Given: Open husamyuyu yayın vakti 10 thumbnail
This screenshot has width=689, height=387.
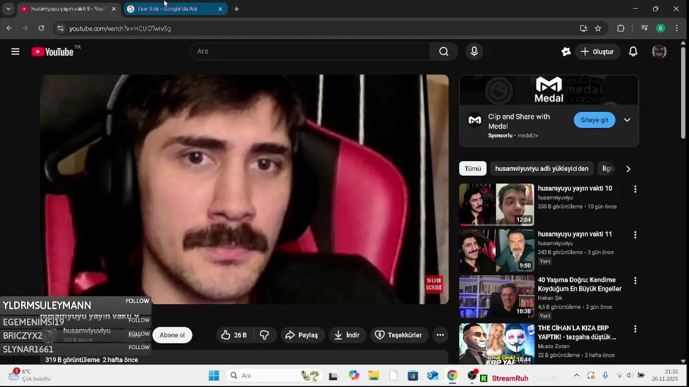Looking at the screenshot, I should pyautogui.click(x=497, y=204).
